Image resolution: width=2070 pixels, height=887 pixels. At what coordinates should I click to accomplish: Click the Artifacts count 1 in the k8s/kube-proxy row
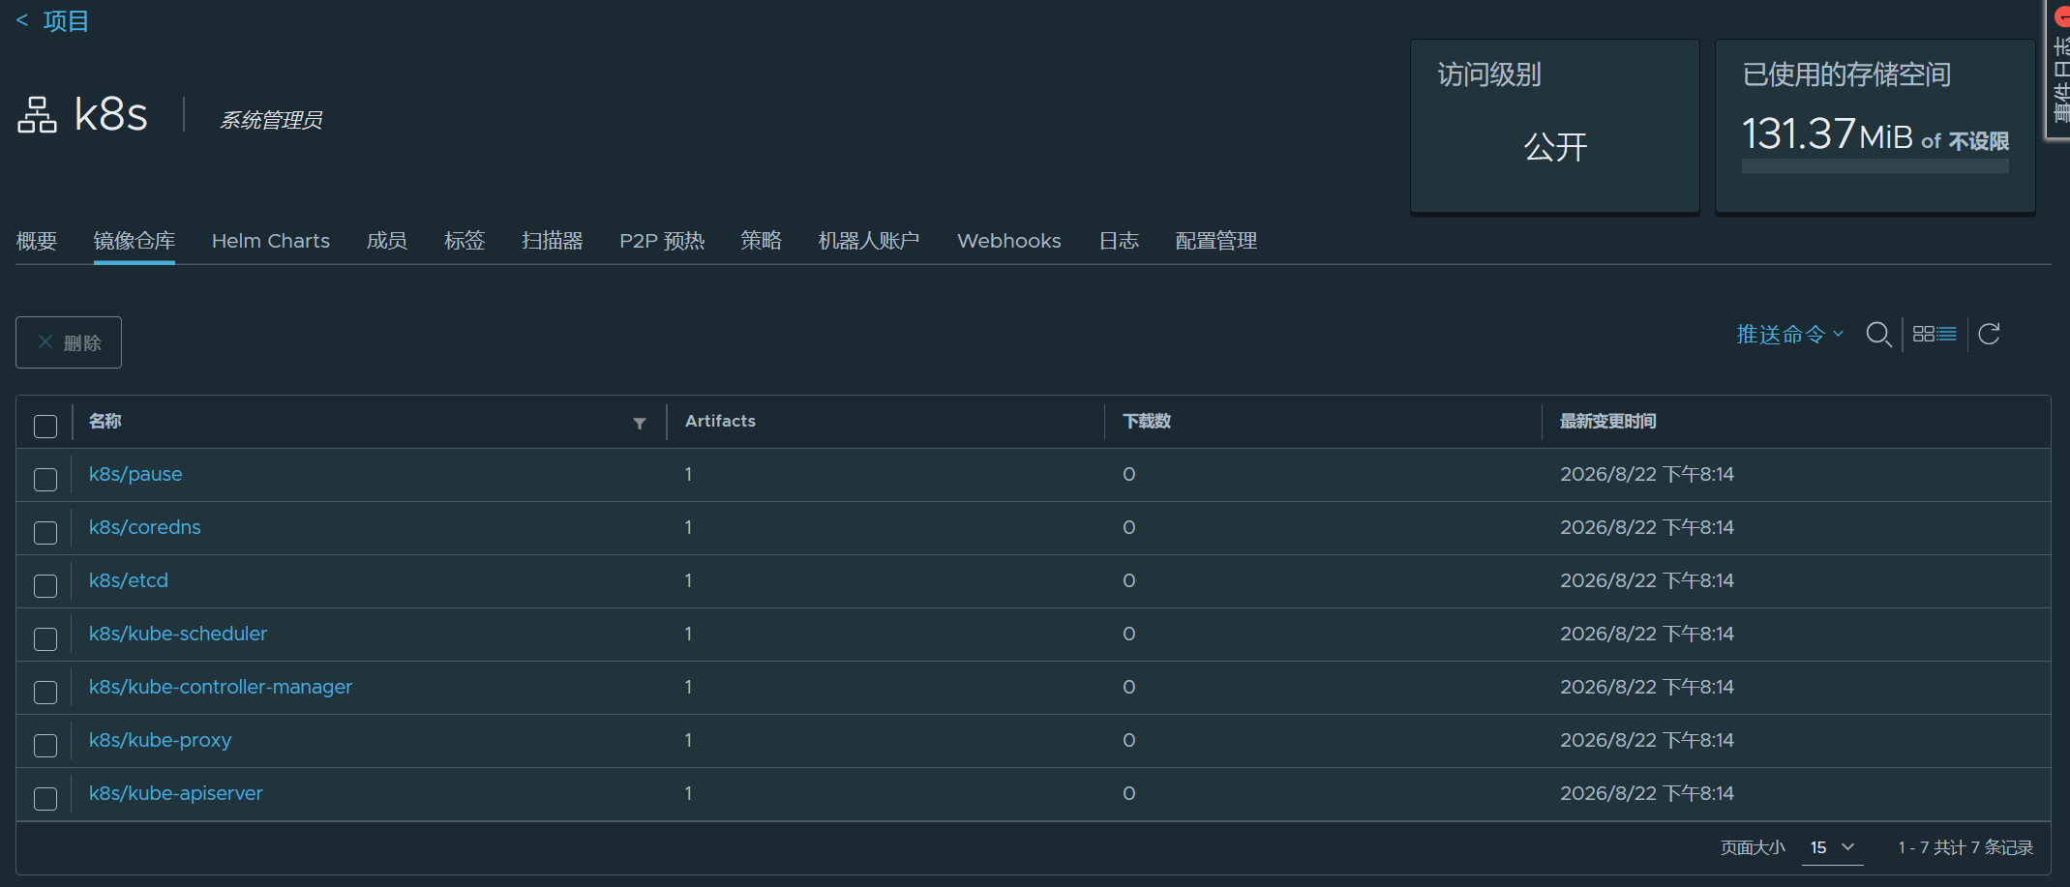point(688,740)
